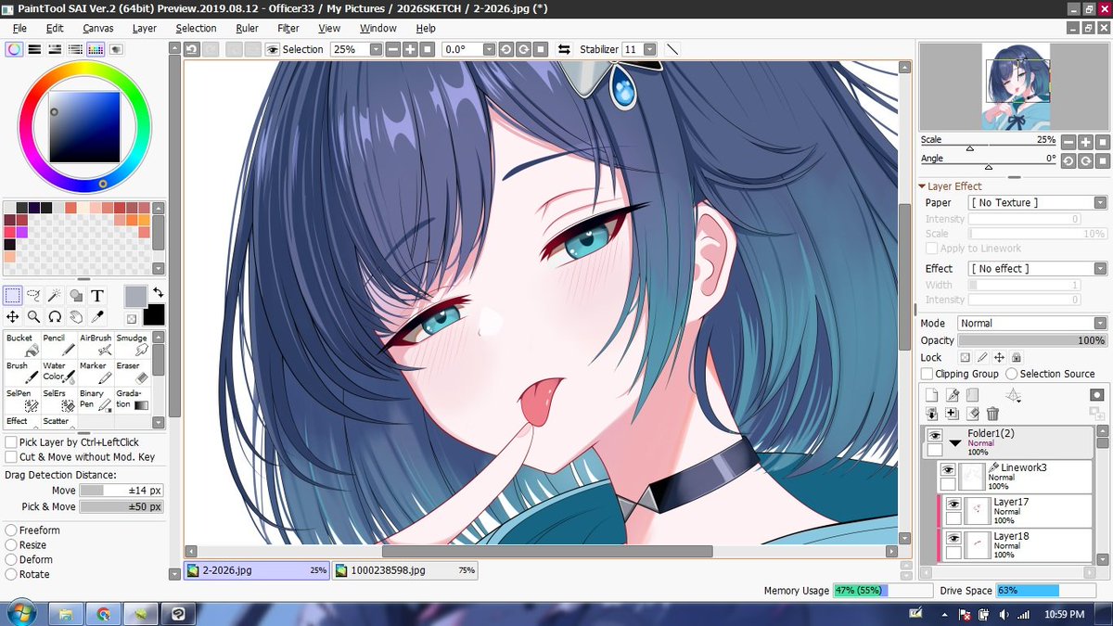Hide the Layer17 layer
Viewport: 1113px width, 626px height.
point(953,504)
